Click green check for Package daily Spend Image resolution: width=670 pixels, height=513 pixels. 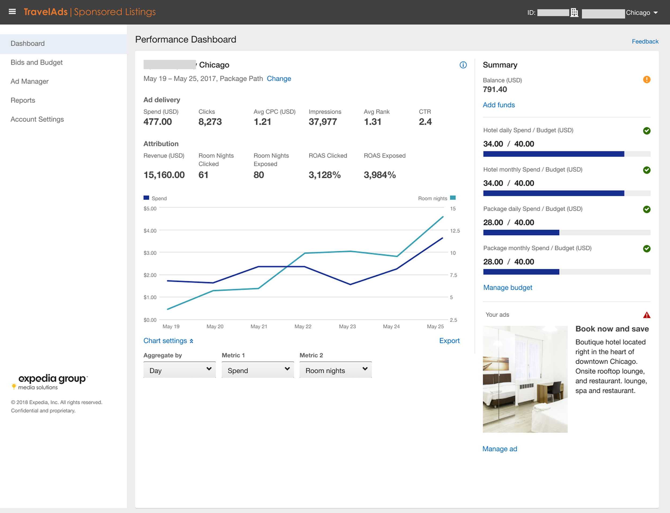pos(646,209)
